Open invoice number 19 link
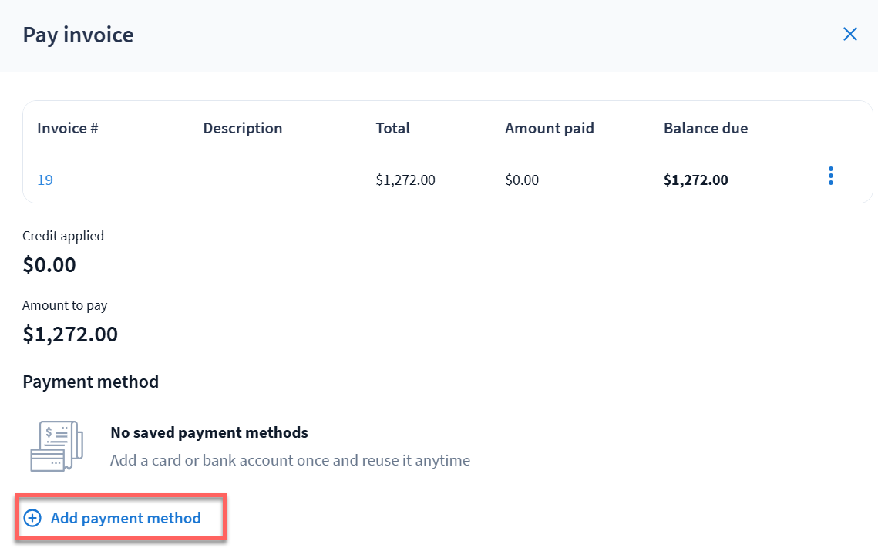Screen dimensions: 878x558 pyautogui.click(x=45, y=180)
